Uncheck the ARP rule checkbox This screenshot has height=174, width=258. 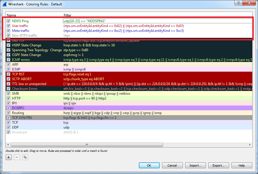click(x=8, y=65)
